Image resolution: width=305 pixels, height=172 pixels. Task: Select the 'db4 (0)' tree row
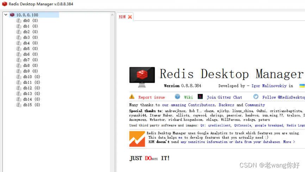(x=30, y=43)
